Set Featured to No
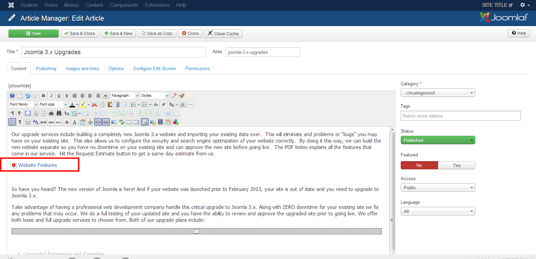This screenshot has height=259, width=536. click(x=419, y=165)
